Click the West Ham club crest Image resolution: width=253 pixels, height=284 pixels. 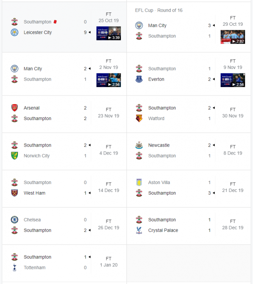14,193
